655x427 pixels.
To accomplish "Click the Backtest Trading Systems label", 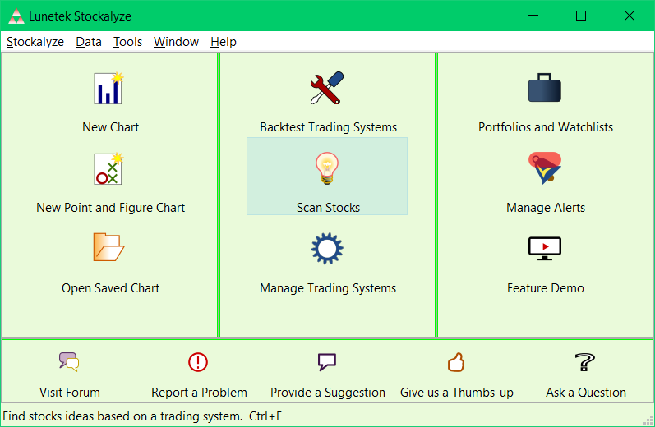I will click(329, 127).
